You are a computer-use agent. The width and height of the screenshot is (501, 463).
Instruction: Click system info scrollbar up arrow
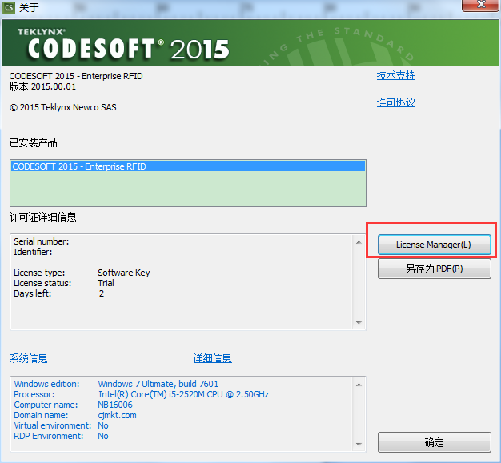(x=359, y=385)
